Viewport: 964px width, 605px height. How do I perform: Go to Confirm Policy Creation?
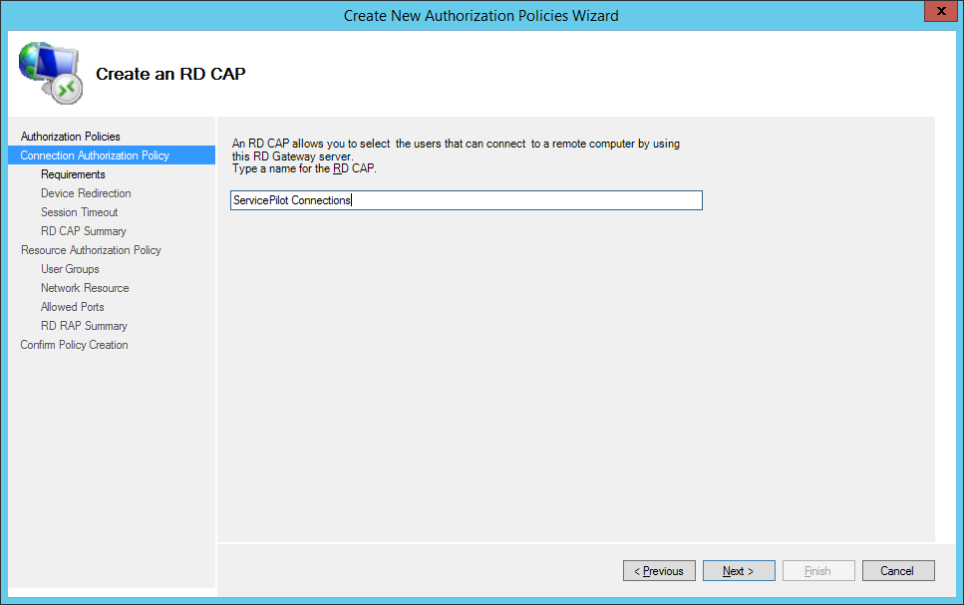(x=74, y=345)
